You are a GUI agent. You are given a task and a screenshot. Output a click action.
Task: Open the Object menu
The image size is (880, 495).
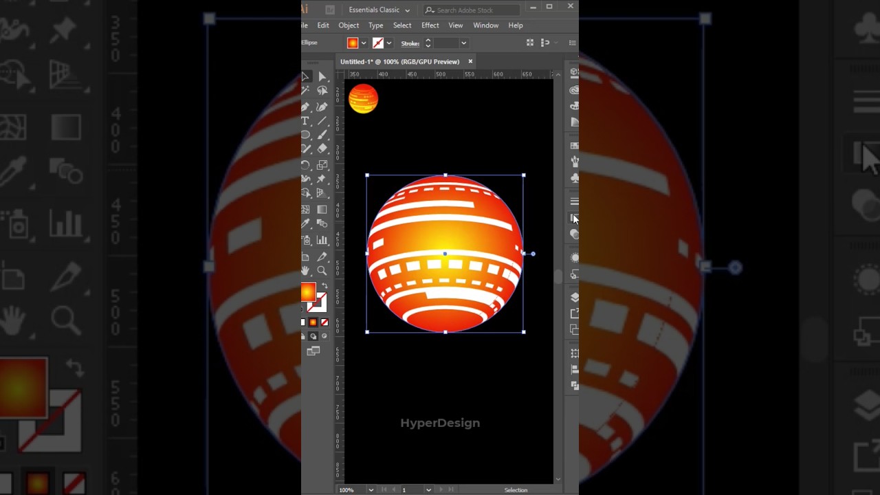[349, 25]
